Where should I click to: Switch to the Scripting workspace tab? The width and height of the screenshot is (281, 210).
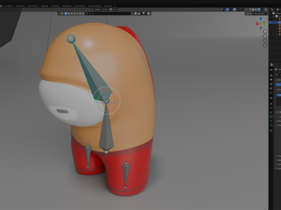click(x=108, y=6)
